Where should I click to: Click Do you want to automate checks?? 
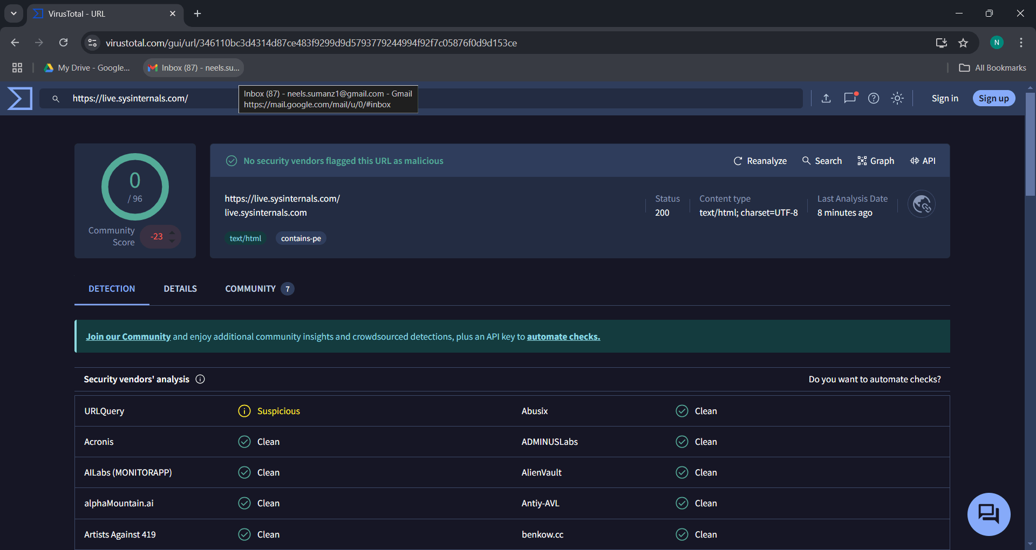875,379
